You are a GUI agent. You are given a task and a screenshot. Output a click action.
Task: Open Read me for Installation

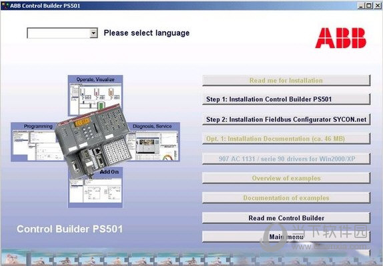286,81
